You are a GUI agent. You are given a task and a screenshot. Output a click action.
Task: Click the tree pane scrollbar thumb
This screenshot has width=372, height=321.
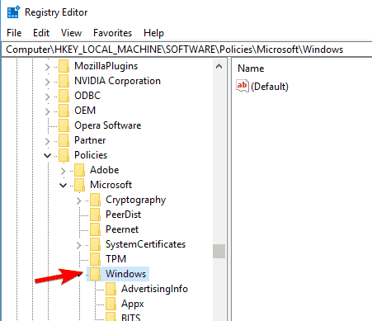219,251
